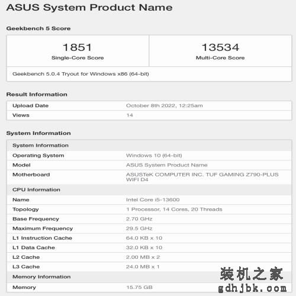The width and height of the screenshot is (296, 296).
Task: Select the Model value ASUS System Product Name
Action: pos(167,165)
